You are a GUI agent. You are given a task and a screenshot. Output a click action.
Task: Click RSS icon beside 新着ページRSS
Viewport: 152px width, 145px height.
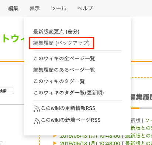[x=37, y=121]
